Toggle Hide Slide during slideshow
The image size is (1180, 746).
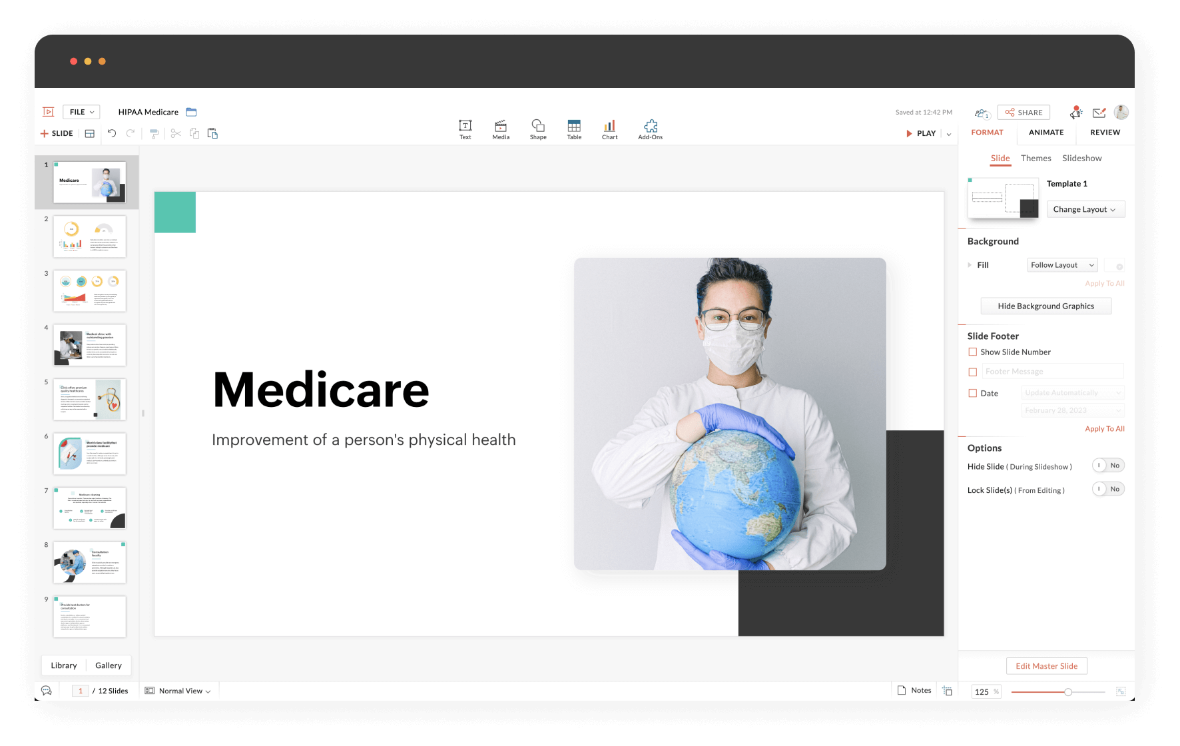tap(1107, 465)
